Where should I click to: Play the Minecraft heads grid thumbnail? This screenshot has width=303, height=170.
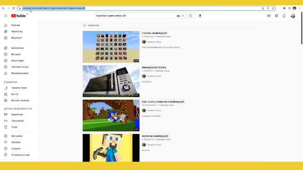pyautogui.click(x=111, y=47)
